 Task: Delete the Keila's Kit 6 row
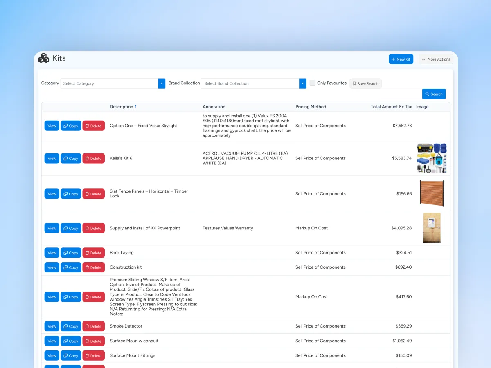pyautogui.click(x=93, y=158)
